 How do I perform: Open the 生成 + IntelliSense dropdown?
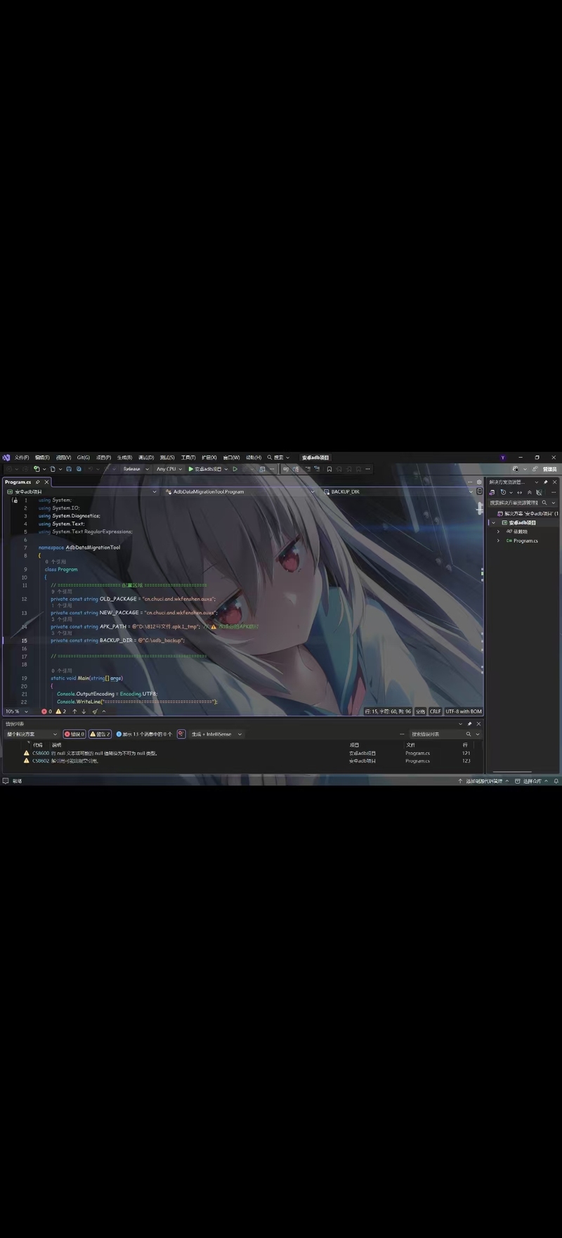(216, 734)
